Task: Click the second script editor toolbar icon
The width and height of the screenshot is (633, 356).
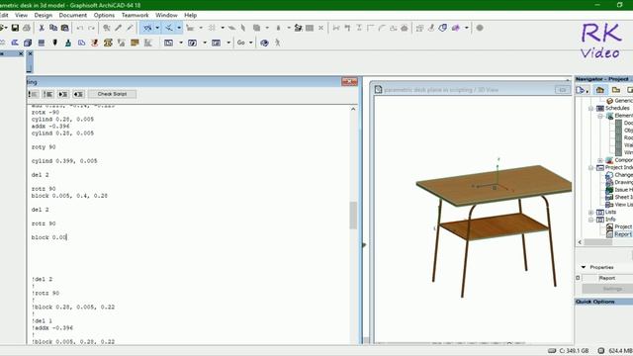Action: point(48,94)
